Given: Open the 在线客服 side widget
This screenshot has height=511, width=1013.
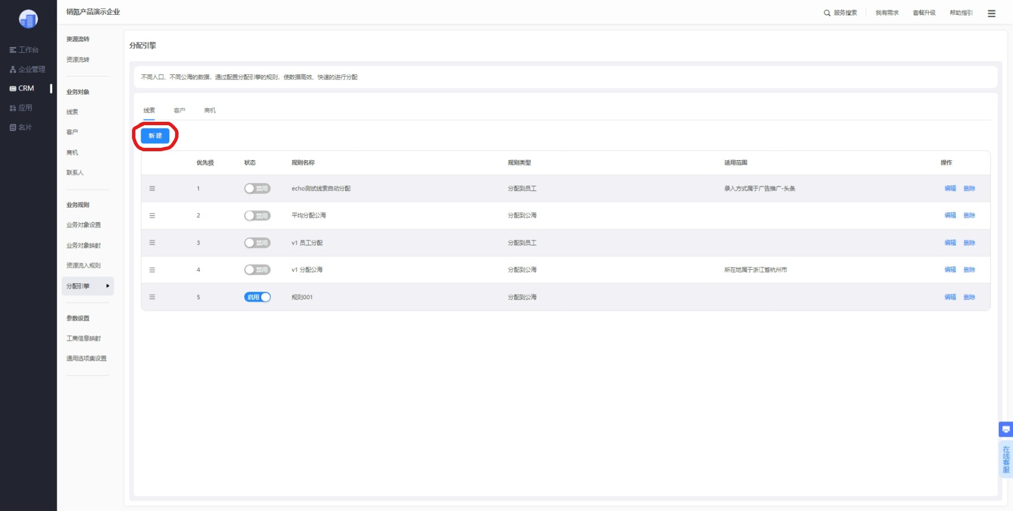Looking at the screenshot, I should (1006, 459).
